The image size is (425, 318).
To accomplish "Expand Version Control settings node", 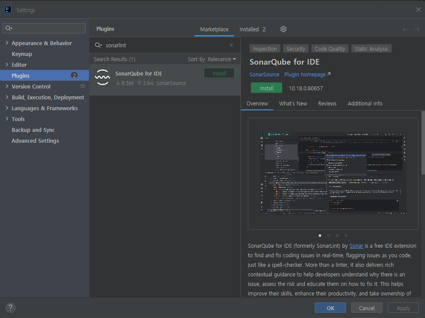I will (7, 86).
